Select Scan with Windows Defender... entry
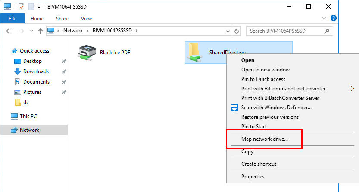 click(x=276, y=108)
